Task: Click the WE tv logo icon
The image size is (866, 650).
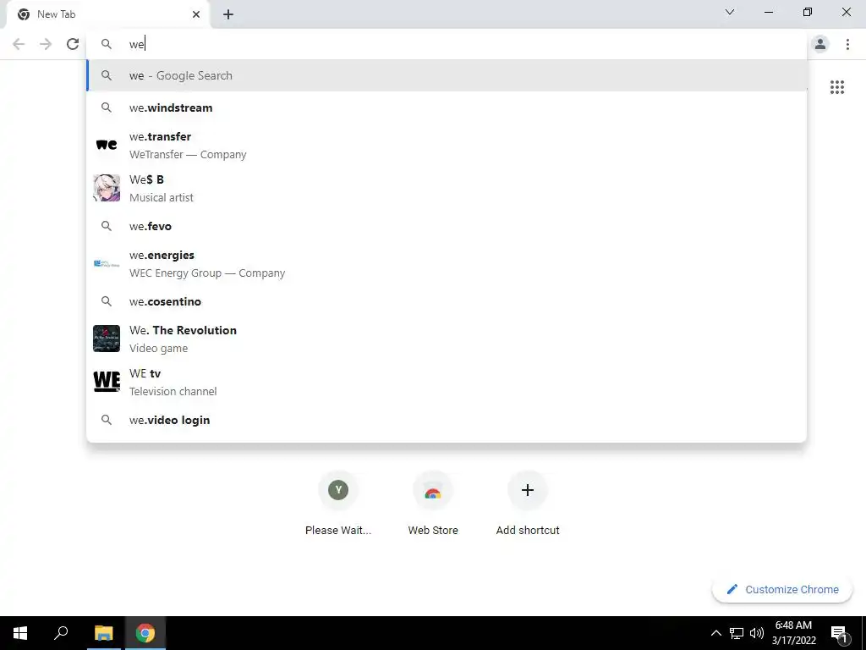Action: (x=107, y=382)
